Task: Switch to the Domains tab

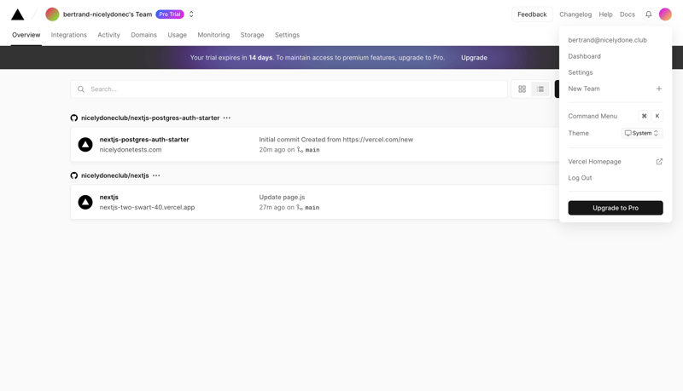Action: [143, 35]
